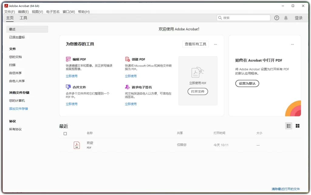Open the 电子签名 menu
Screen dimensions: 311x195
(53, 12)
